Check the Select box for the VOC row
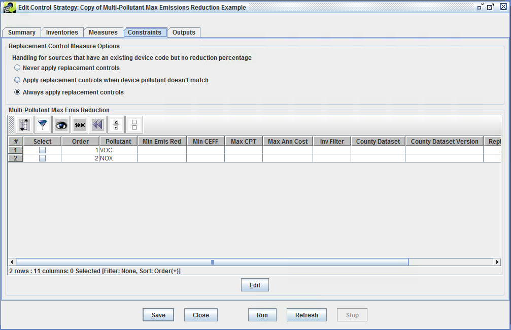Viewport: 511px width, 330px height. click(42, 150)
